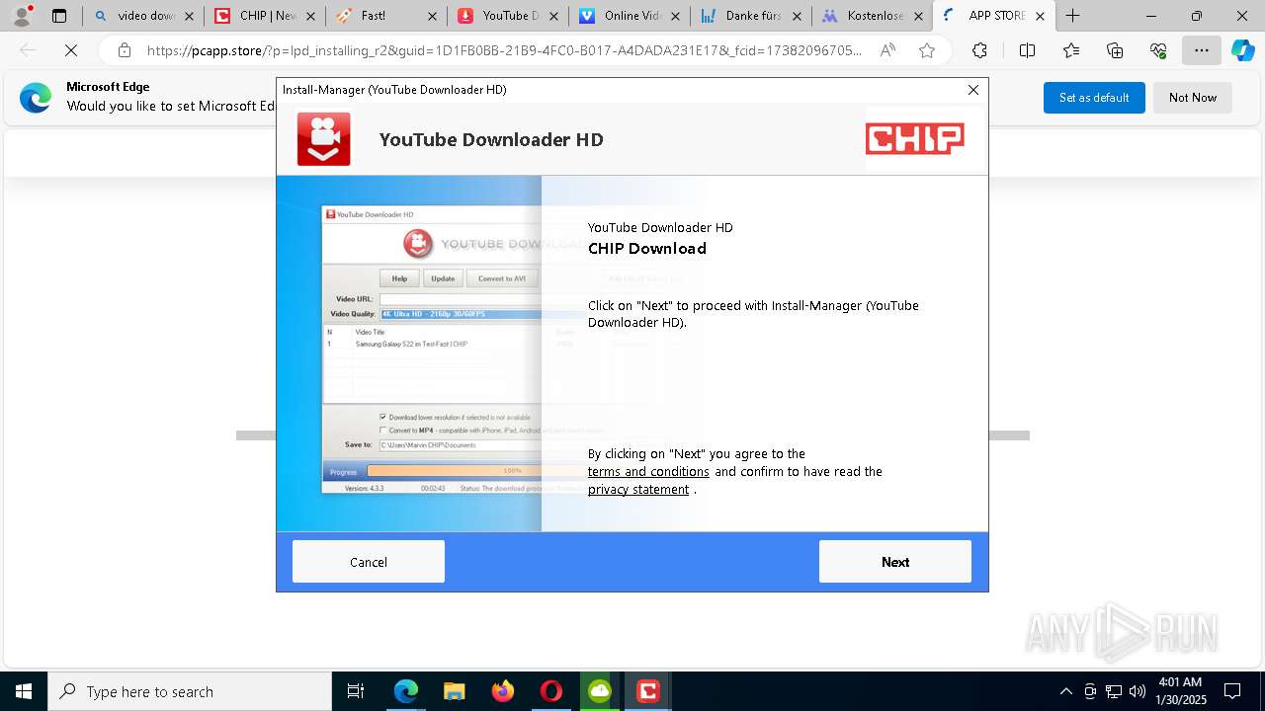Open Collections panel
1265x711 pixels.
point(1115,50)
